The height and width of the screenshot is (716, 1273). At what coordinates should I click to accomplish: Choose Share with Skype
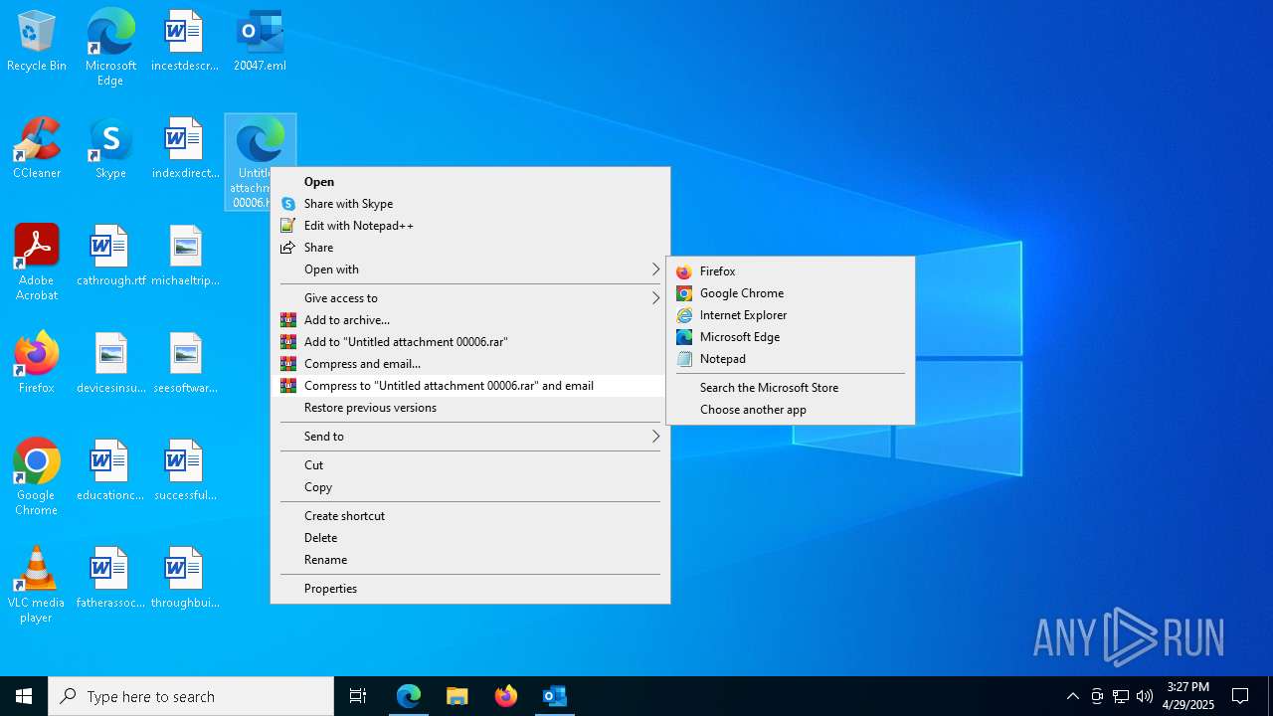pos(469,204)
